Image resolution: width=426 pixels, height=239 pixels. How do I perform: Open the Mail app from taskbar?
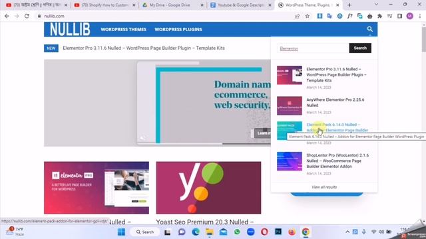pos(224,232)
